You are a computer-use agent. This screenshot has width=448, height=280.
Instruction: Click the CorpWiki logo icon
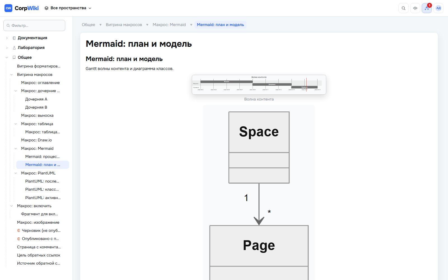8,8
